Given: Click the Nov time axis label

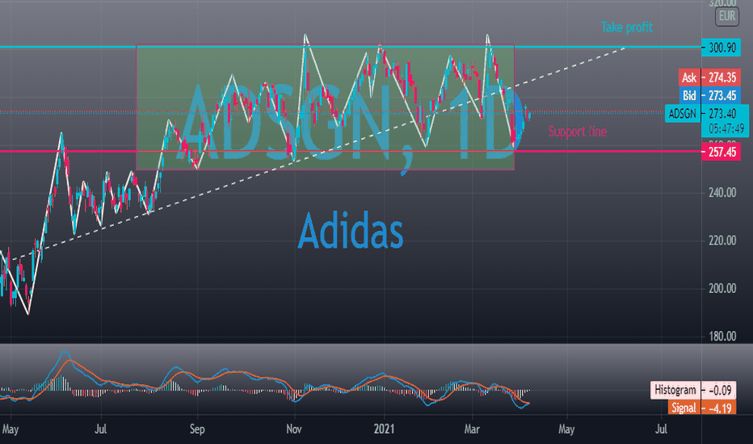Looking at the screenshot, I should point(294,429).
